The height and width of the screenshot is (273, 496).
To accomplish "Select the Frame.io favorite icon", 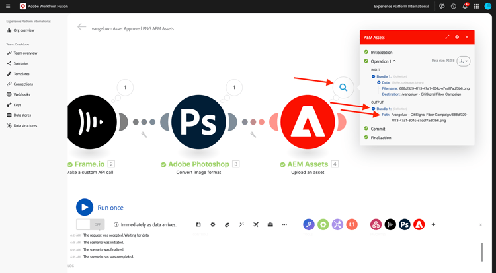I will click(x=390, y=224).
